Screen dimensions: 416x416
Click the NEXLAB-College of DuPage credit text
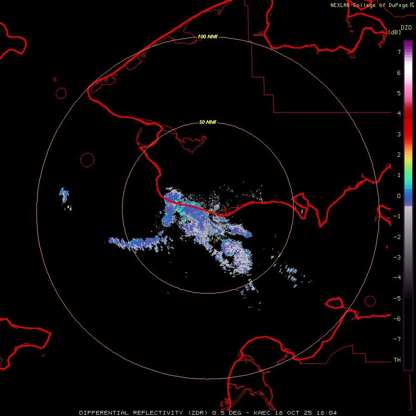372,5
